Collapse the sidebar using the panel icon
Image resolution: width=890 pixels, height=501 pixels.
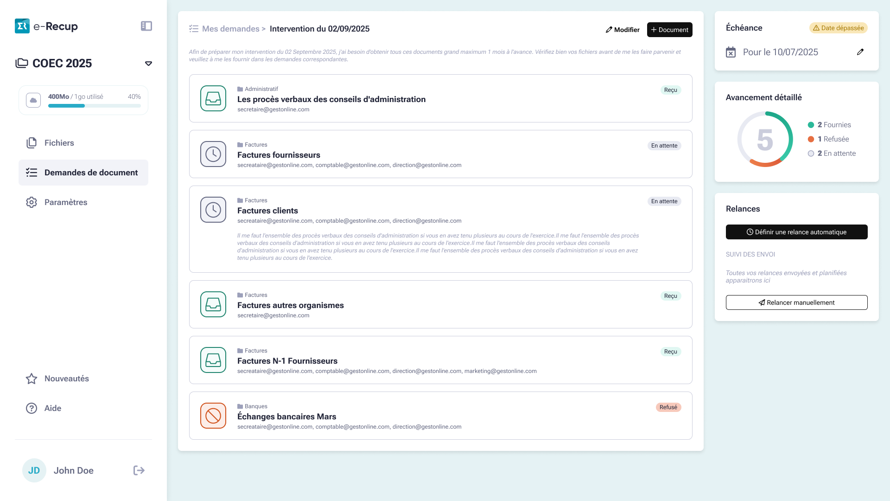click(x=146, y=26)
